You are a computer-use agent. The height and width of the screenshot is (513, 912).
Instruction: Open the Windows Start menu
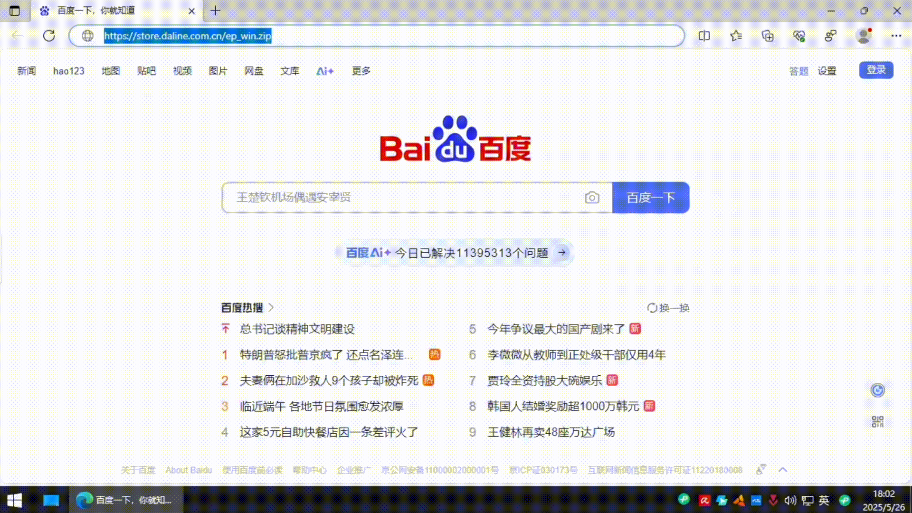point(15,500)
